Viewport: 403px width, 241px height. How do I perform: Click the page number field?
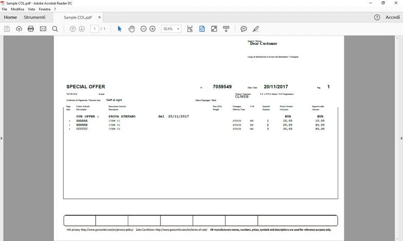coord(94,29)
